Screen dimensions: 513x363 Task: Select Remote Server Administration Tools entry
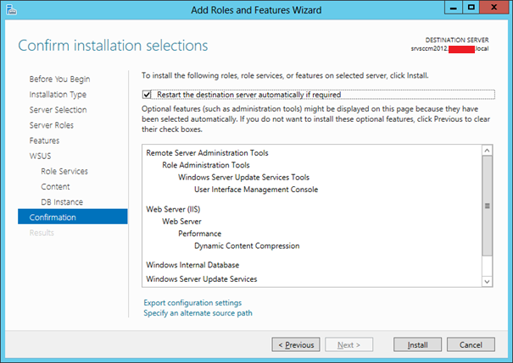[207, 153]
